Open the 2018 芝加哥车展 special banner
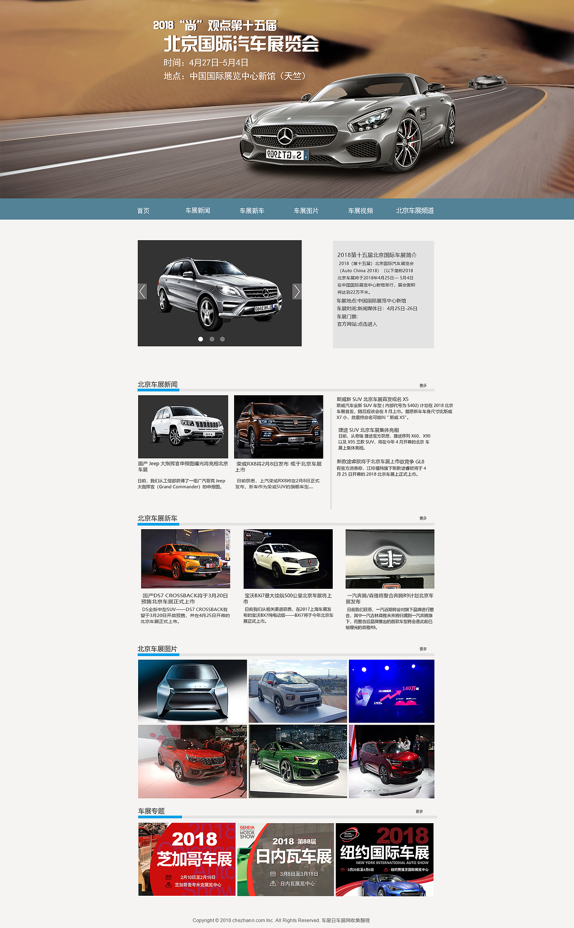574x928 pixels. click(x=187, y=859)
